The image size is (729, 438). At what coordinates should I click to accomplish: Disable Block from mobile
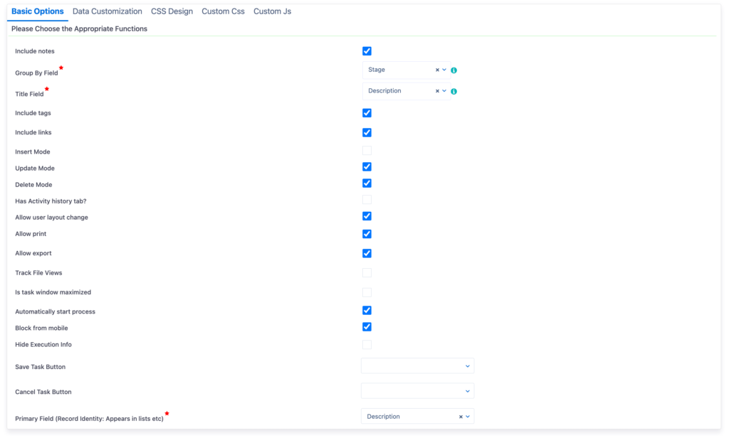pyautogui.click(x=367, y=326)
